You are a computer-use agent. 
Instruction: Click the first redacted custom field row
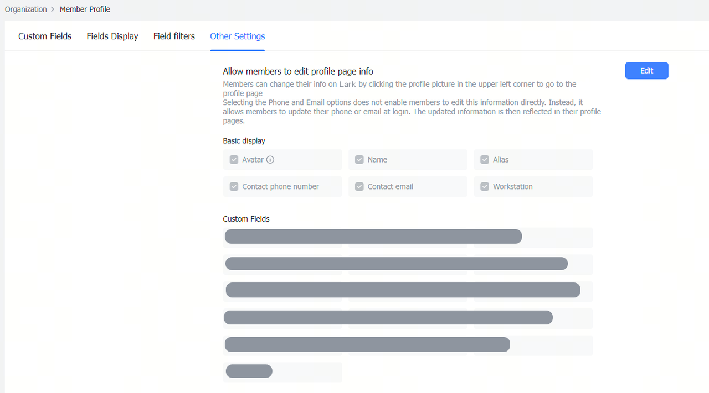tap(373, 237)
